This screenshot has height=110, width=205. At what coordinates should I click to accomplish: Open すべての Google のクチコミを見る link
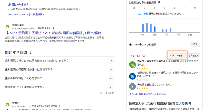[x=148, y=94]
